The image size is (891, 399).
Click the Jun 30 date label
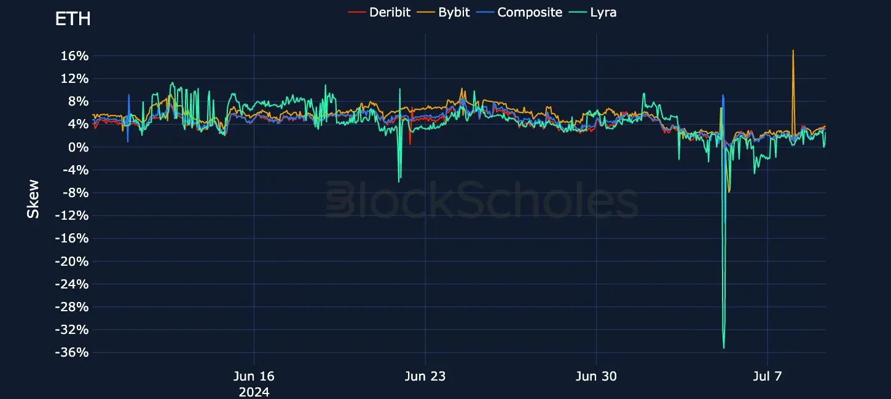pyautogui.click(x=596, y=376)
